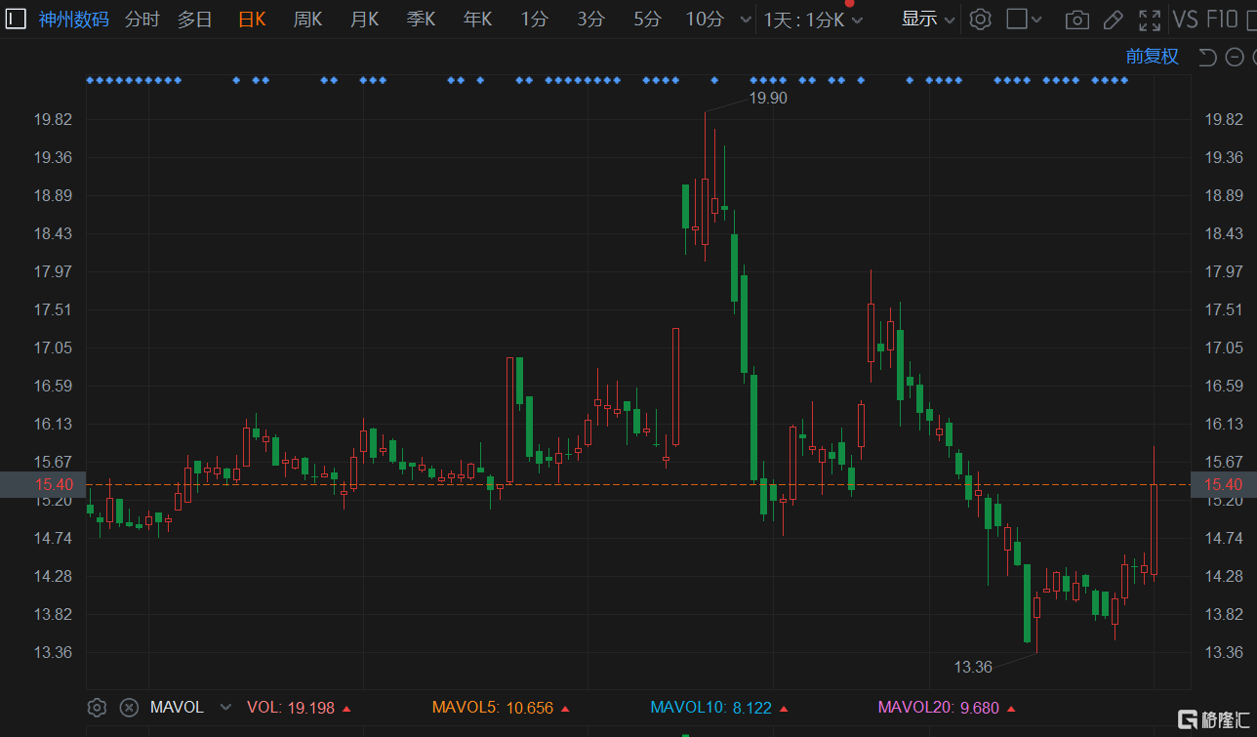Viewport: 1257px width, 737px height.
Task: Click the undo arrow icon next to 前复权
Action: pos(1207,57)
